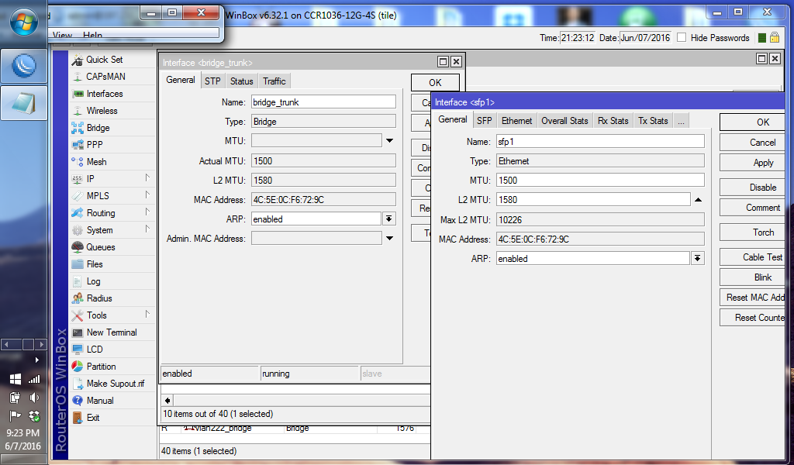794x465 pixels.
Task: Click Name field containing sfp1
Action: click(600, 142)
